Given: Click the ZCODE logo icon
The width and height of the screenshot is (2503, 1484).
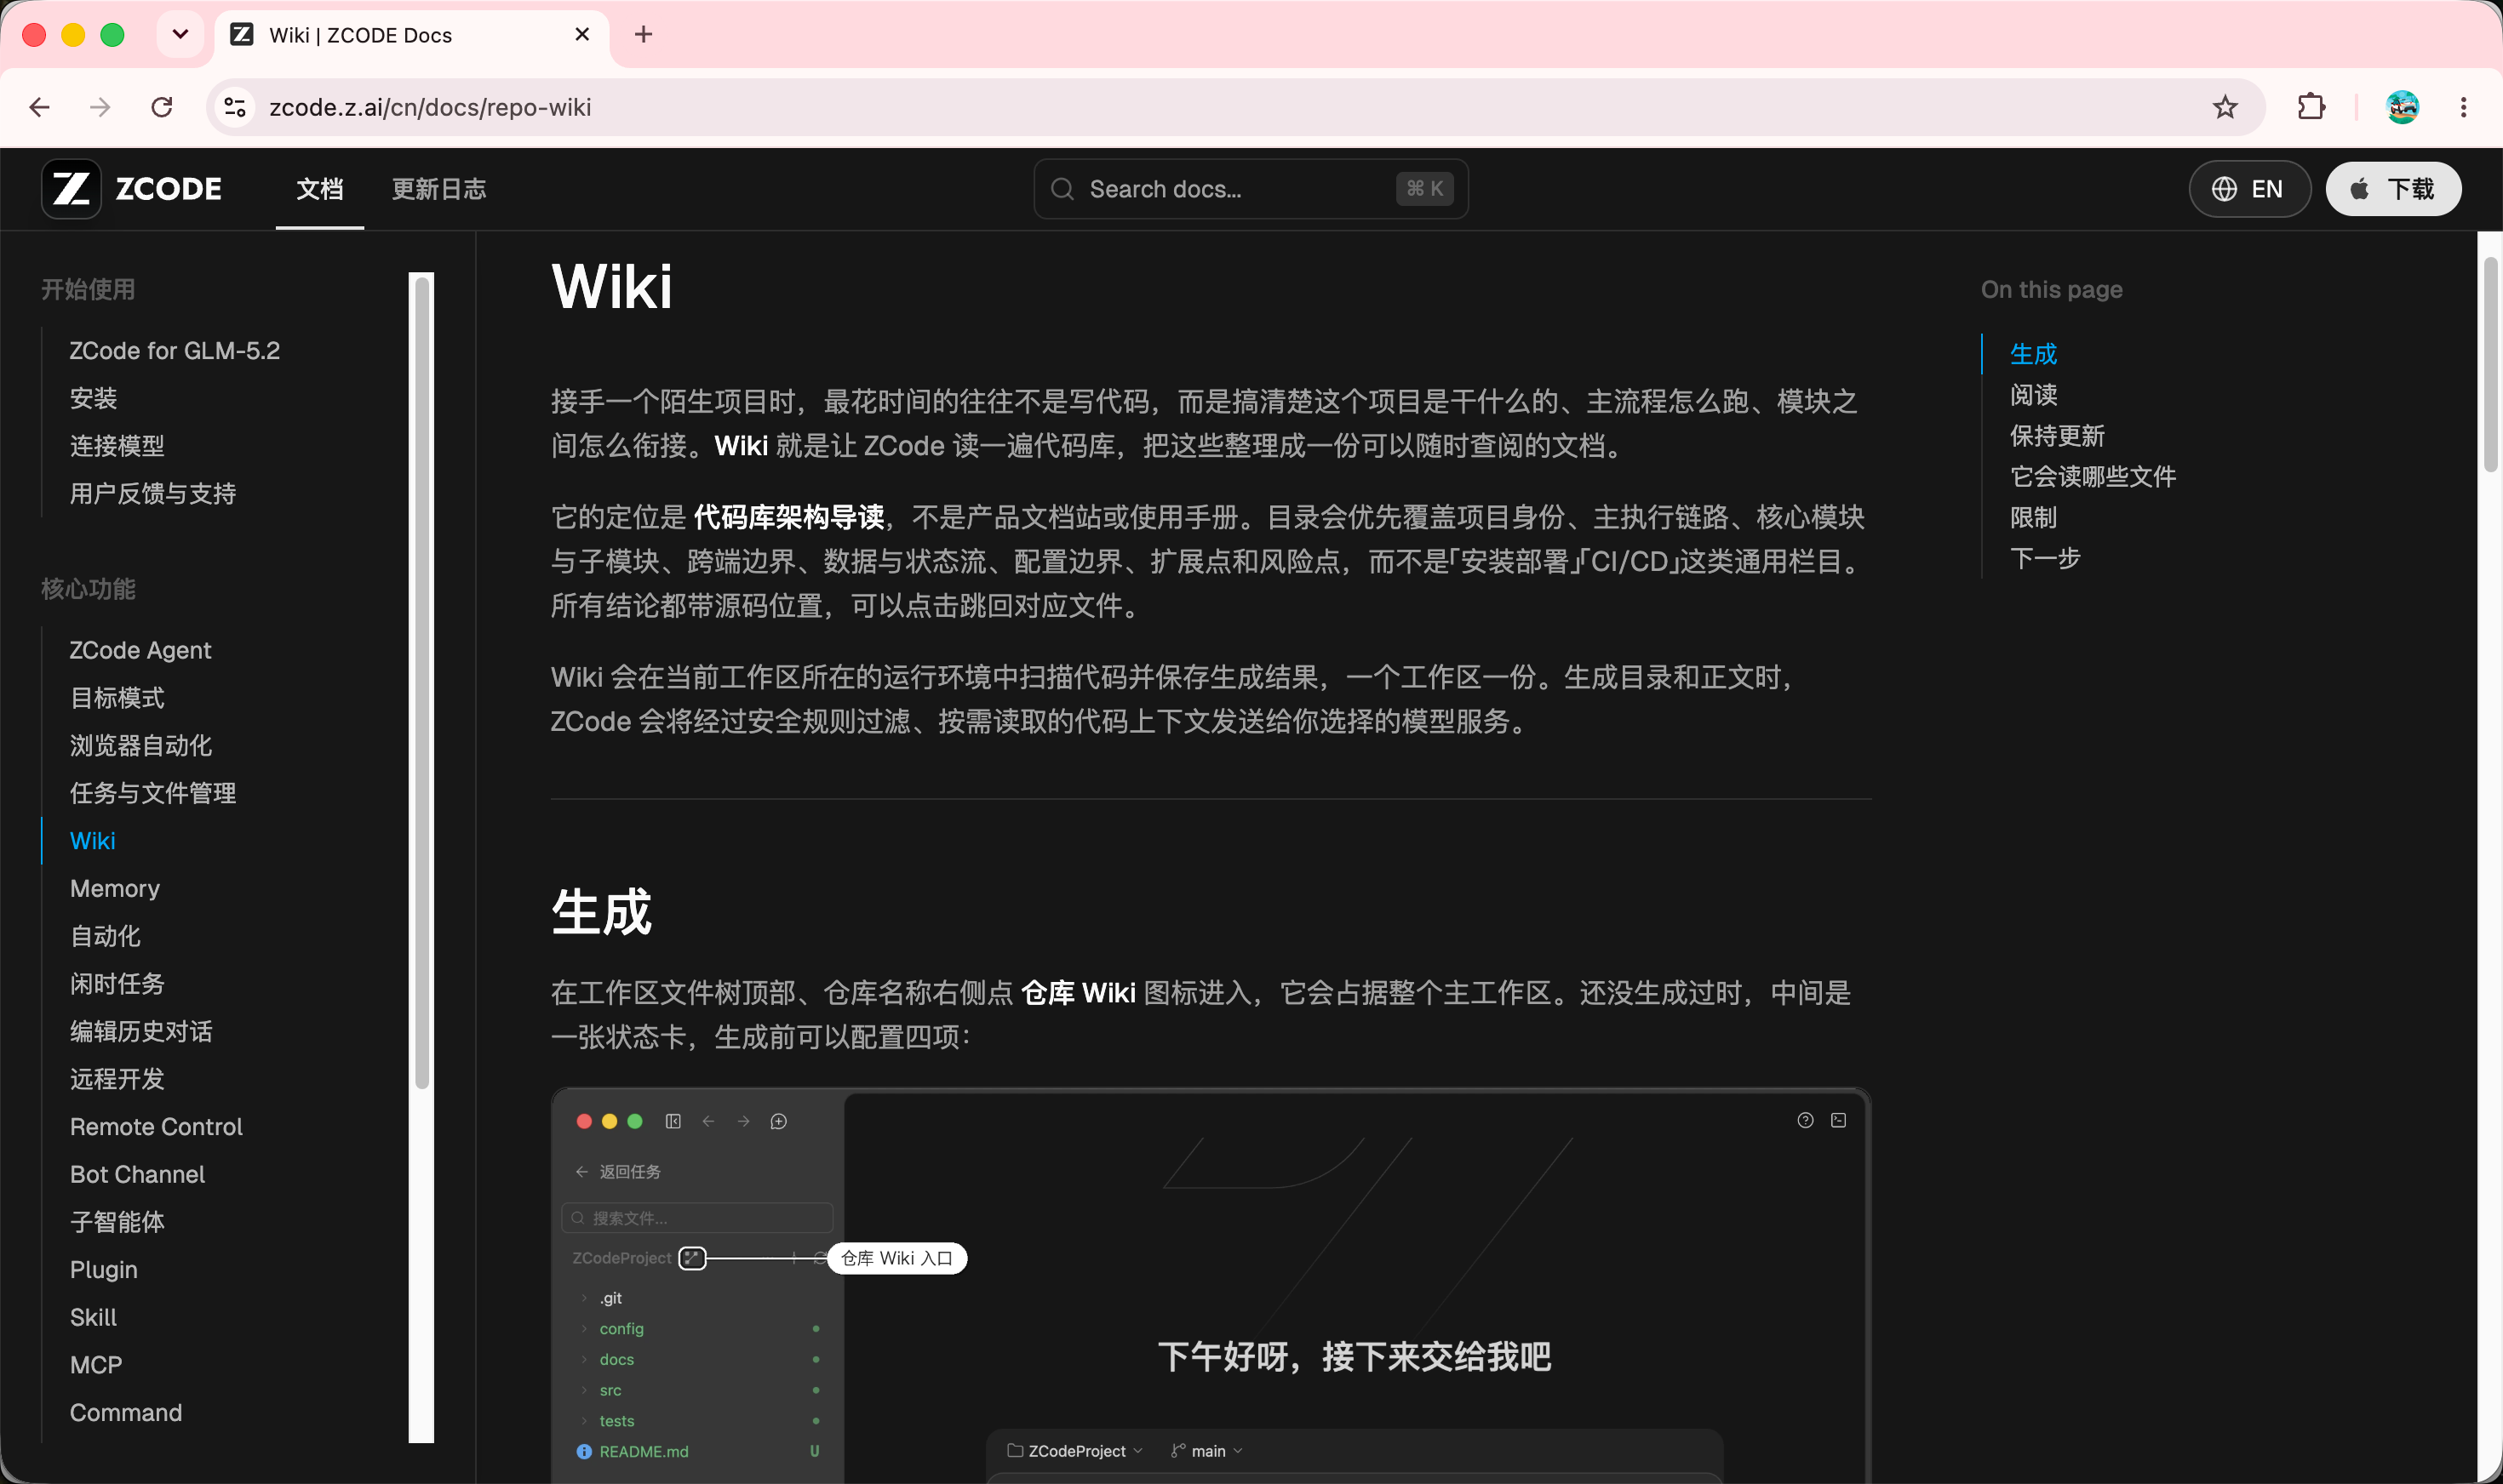Looking at the screenshot, I should click(x=71, y=188).
